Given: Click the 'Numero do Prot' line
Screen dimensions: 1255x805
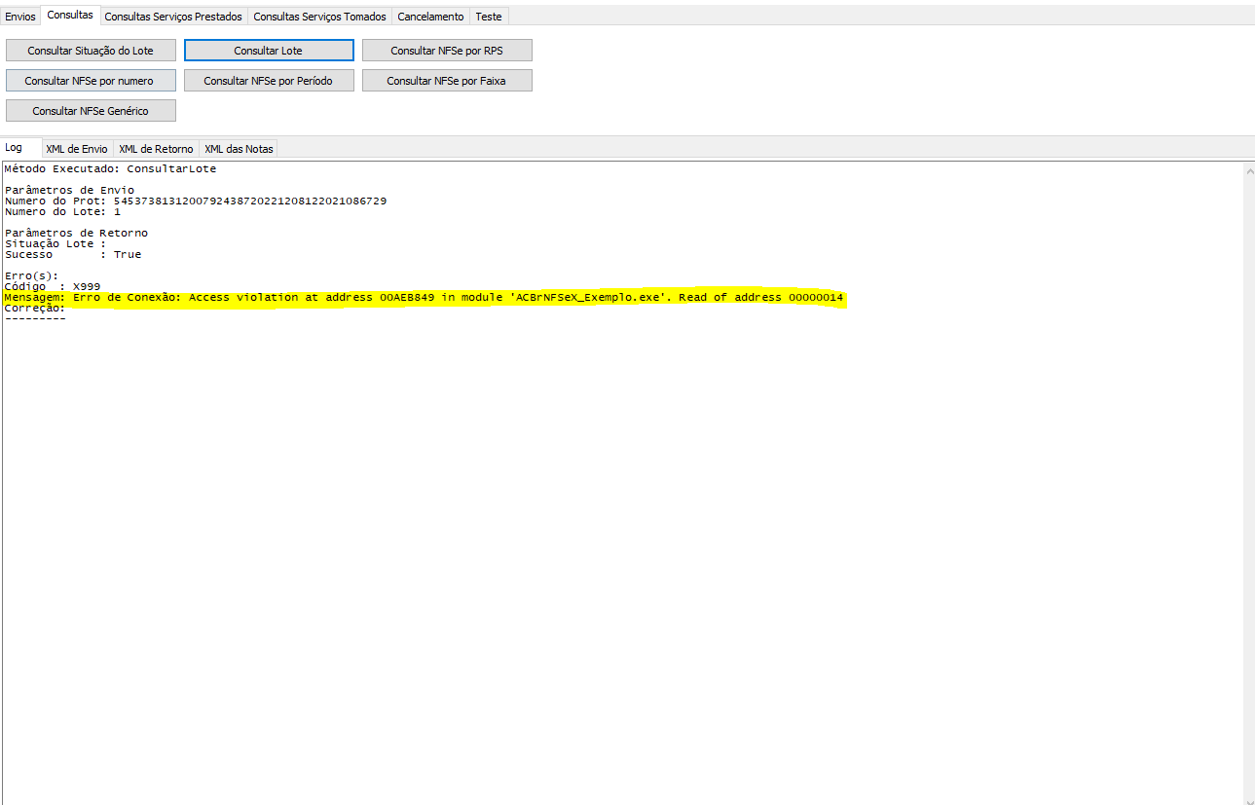Looking at the screenshot, I should coord(195,201).
